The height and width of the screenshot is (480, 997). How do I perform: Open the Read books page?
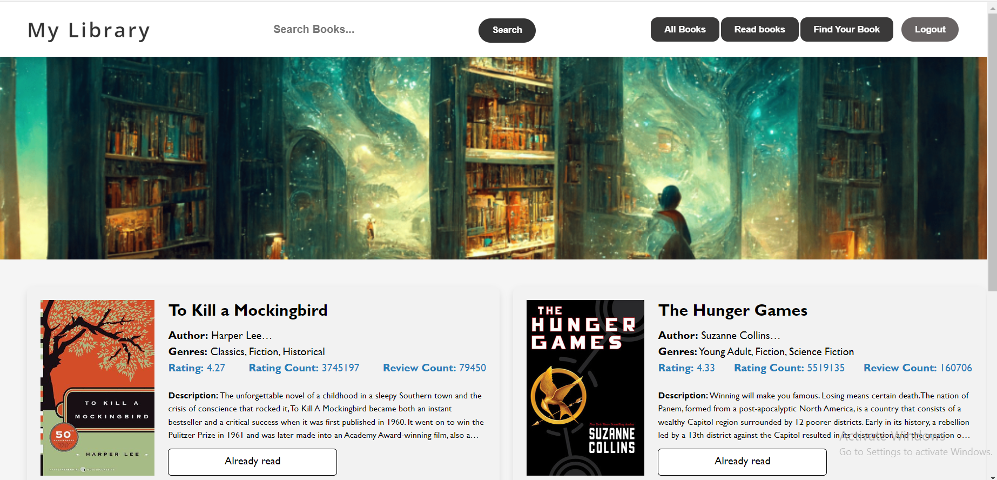coord(759,29)
